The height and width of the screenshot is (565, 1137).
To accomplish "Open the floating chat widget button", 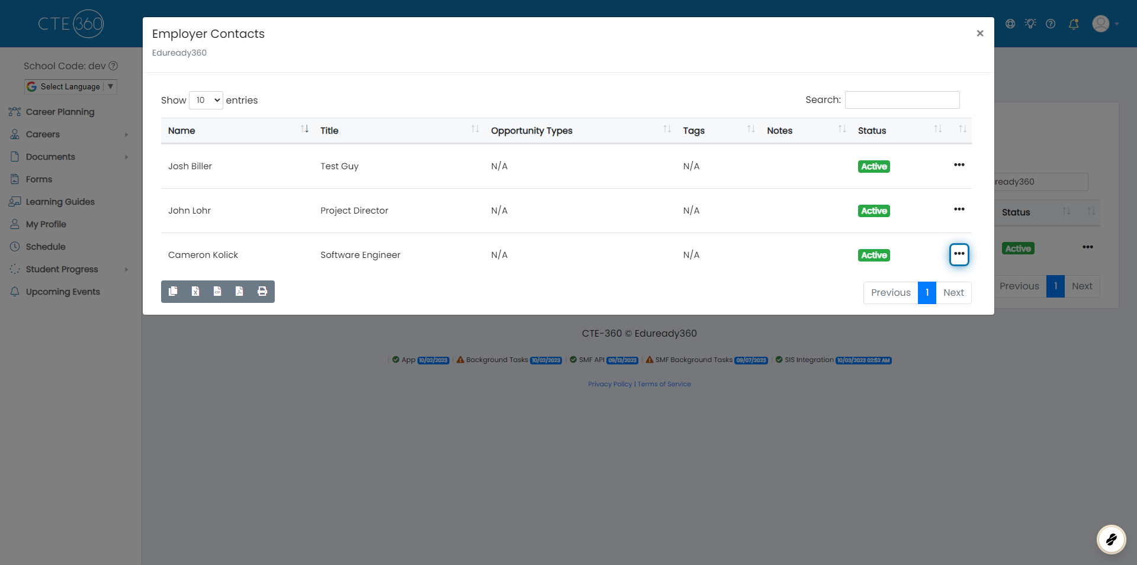I will [x=1112, y=539].
